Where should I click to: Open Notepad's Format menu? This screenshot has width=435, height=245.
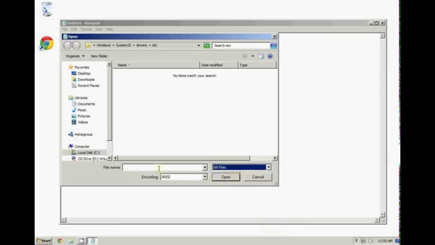(86, 29)
